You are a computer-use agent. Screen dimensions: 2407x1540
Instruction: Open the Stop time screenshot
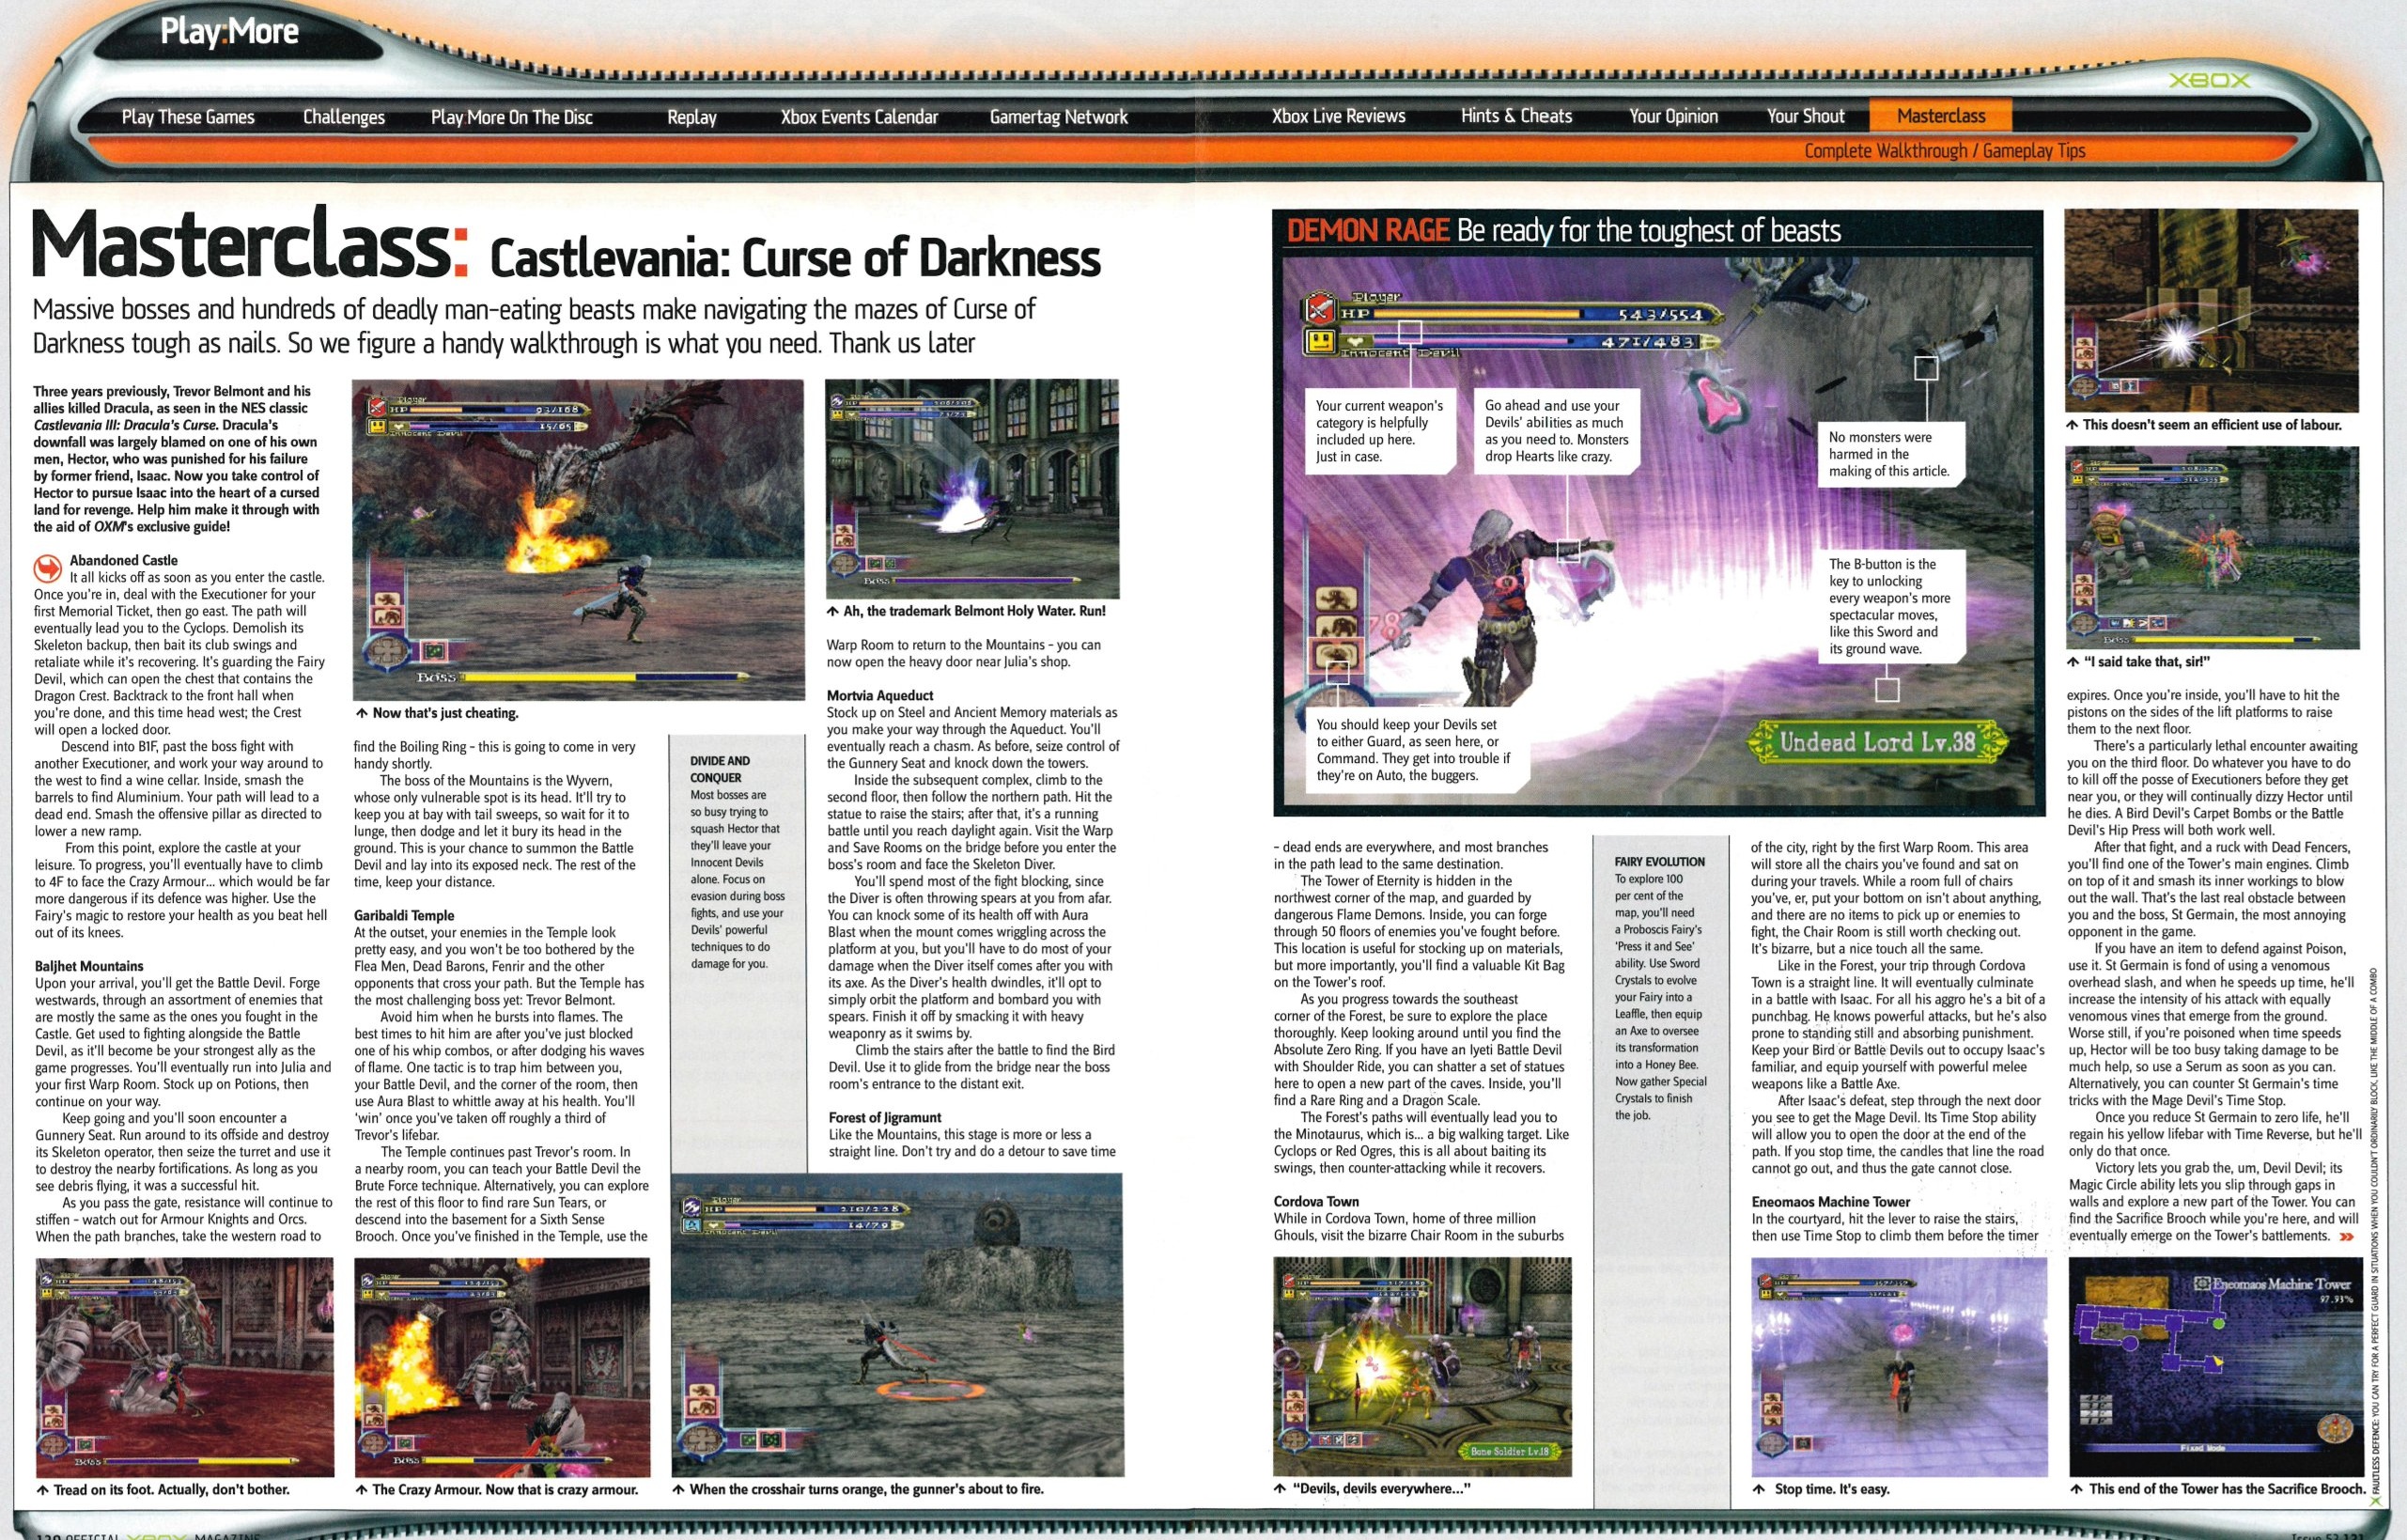coord(1900,1367)
